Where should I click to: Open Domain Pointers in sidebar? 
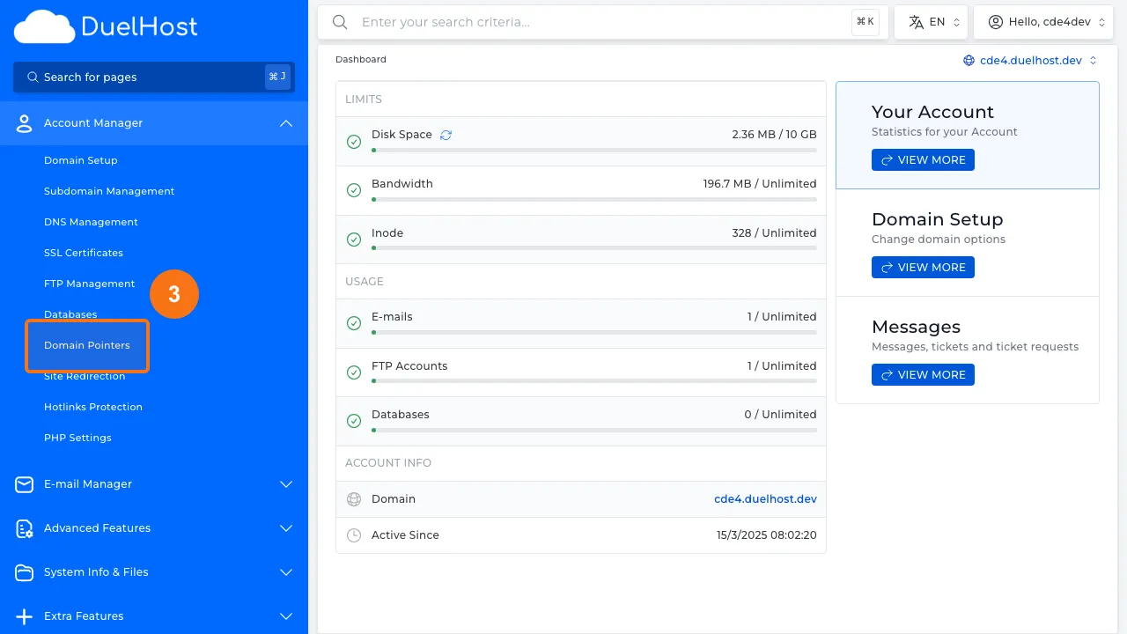click(x=87, y=345)
